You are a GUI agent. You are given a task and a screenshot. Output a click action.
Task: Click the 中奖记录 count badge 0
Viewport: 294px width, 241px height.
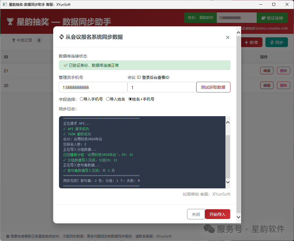point(39,40)
